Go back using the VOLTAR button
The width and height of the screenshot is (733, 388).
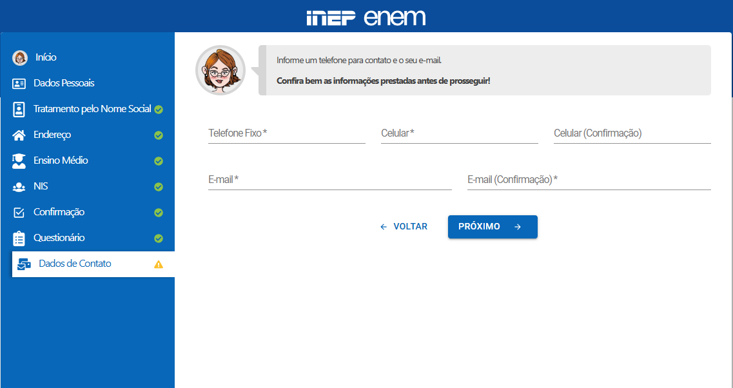pyautogui.click(x=404, y=227)
